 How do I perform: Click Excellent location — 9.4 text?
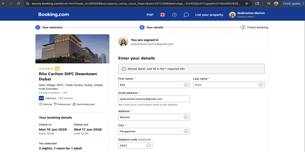point(53,93)
